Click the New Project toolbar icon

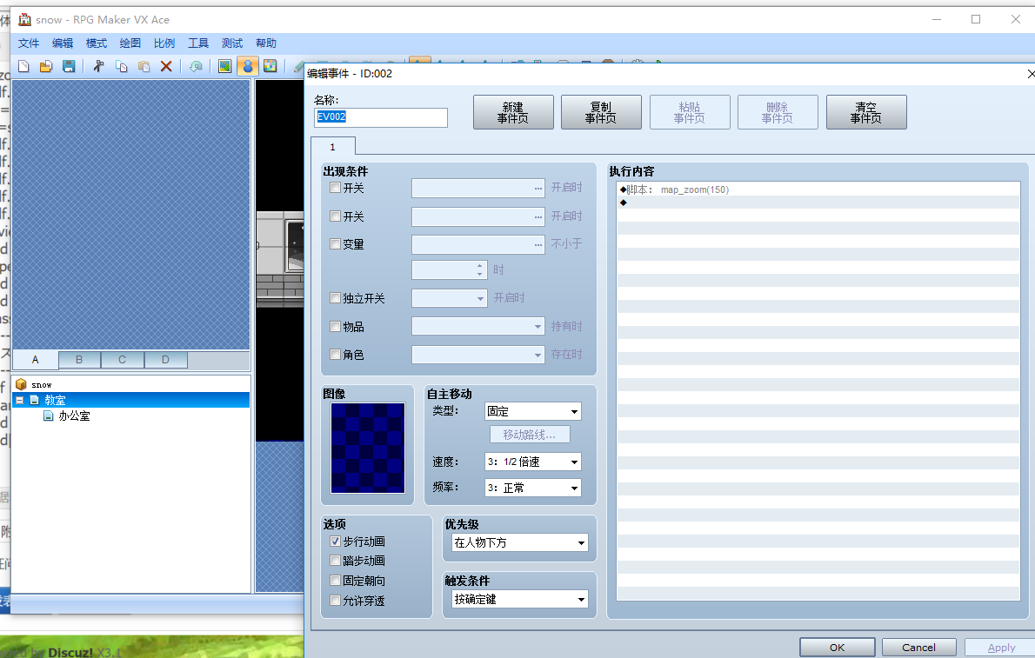[23, 66]
